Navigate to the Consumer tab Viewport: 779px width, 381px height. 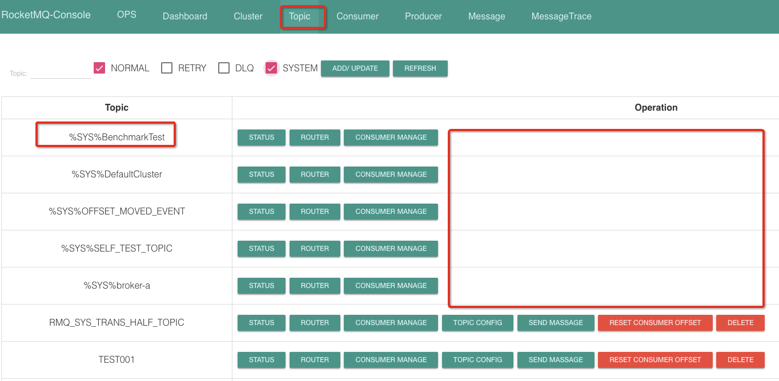pos(357,16)
